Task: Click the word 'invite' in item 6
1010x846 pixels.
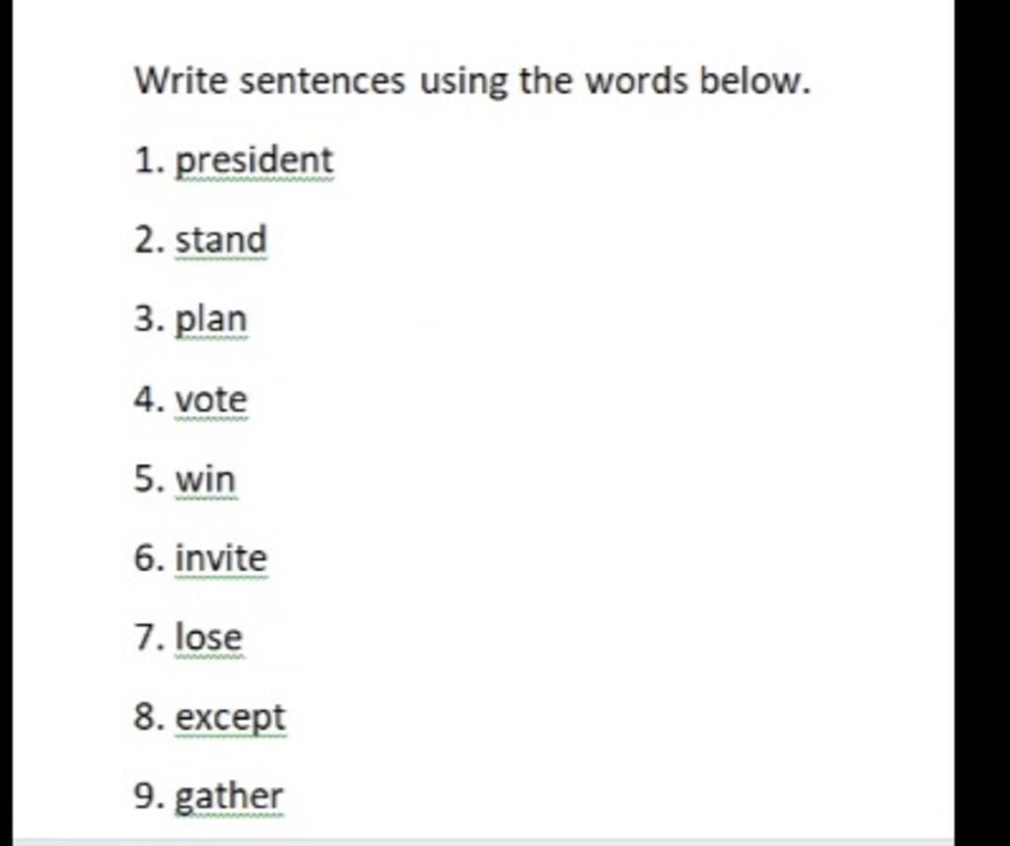Action: pos(221,557)
